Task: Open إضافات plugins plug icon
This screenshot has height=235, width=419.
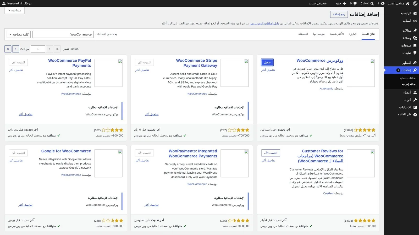Action: coord(415,70)
